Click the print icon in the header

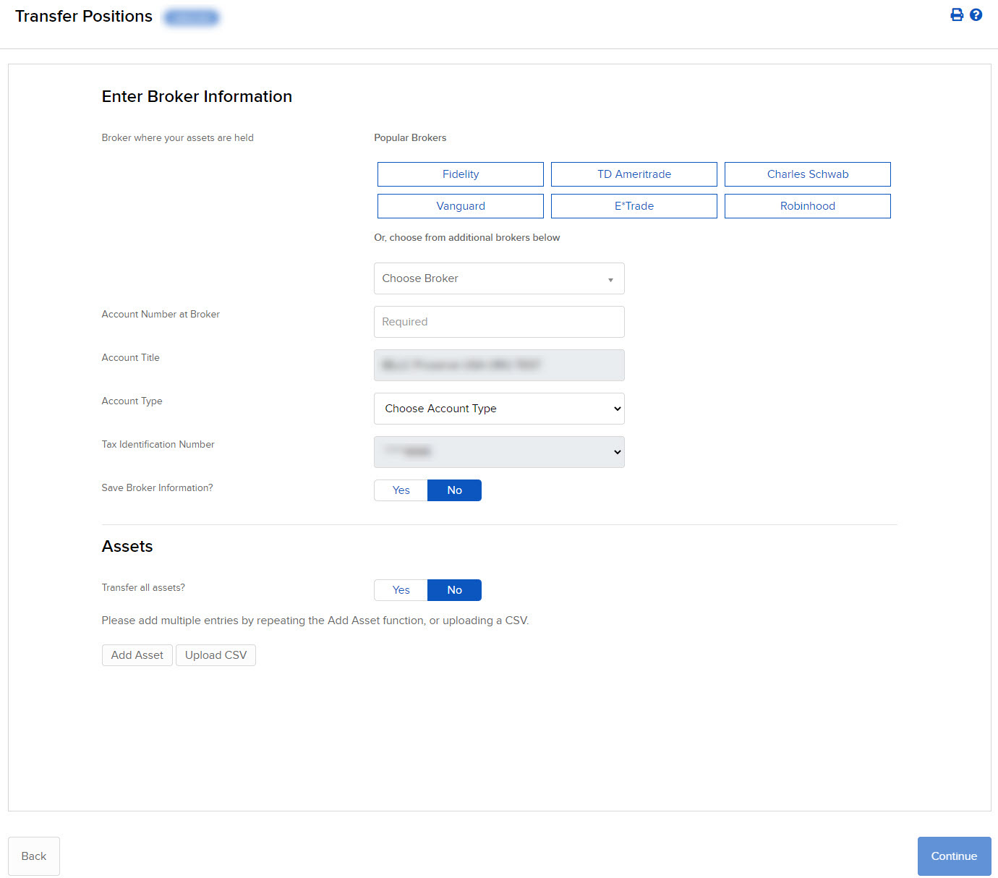pos(956,14)
